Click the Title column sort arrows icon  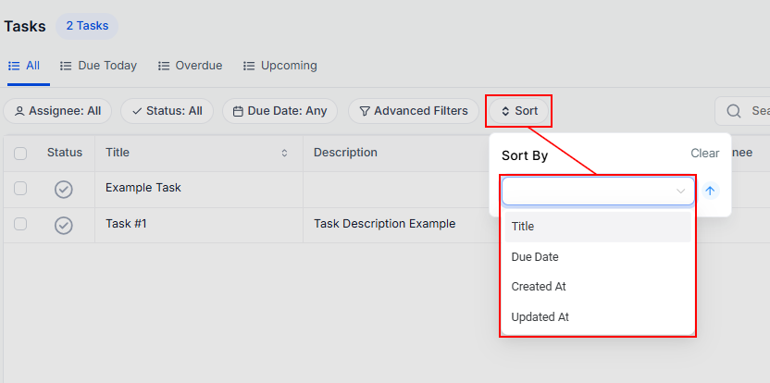pos(284,153)
